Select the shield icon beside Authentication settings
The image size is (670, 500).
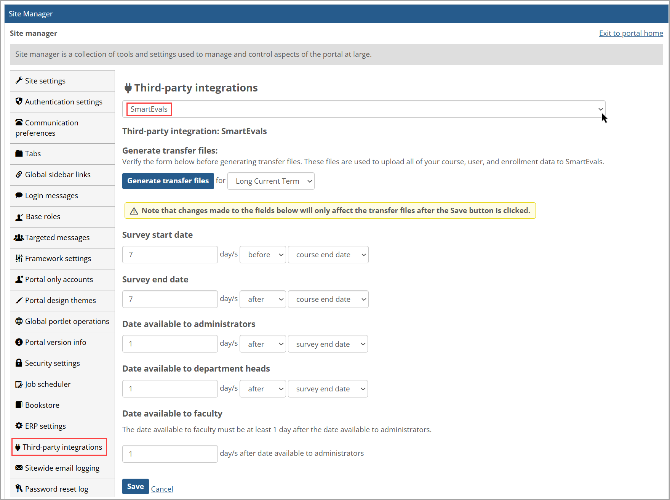pos(19,102)
